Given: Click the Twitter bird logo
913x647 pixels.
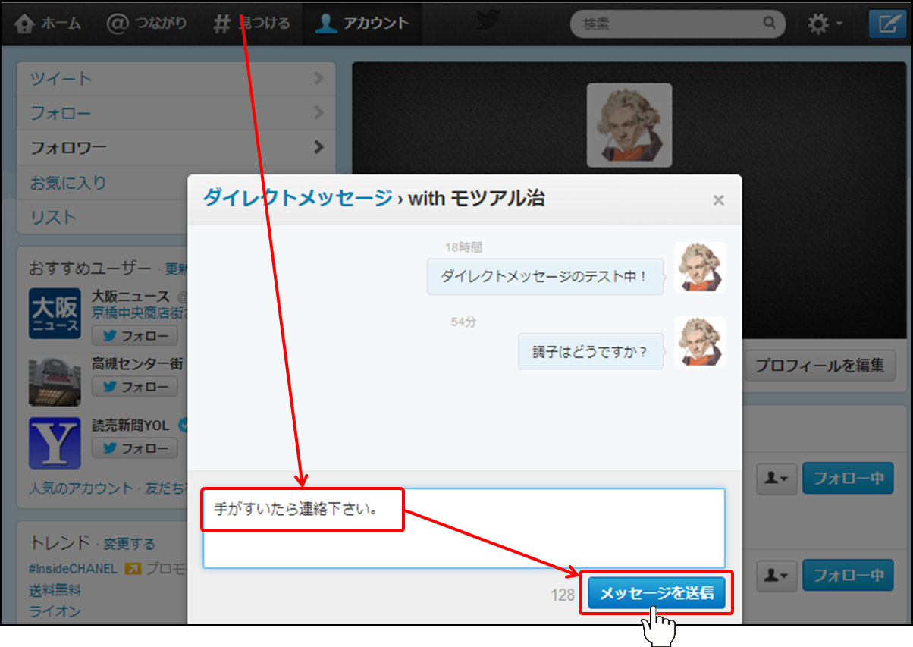Looking at the screenshot, I should (x=488, y=22).
